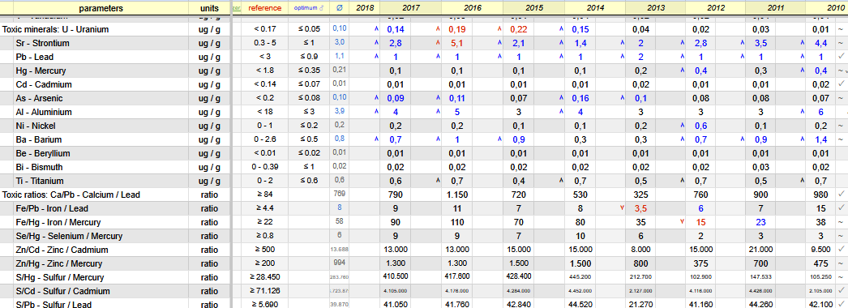Click the red 'reference' column header

264,8
